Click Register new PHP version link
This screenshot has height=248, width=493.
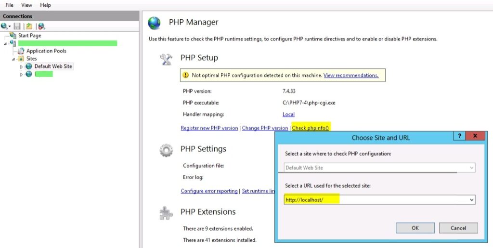[x=209, y=128]
